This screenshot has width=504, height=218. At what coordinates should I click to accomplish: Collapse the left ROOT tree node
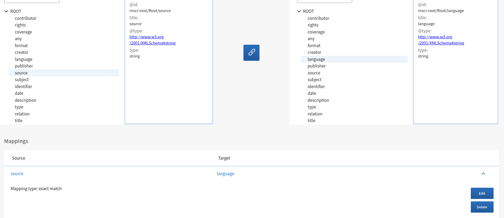point(6,11)
